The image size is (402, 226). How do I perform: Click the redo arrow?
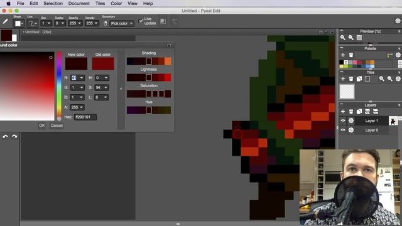coord(14,137)
